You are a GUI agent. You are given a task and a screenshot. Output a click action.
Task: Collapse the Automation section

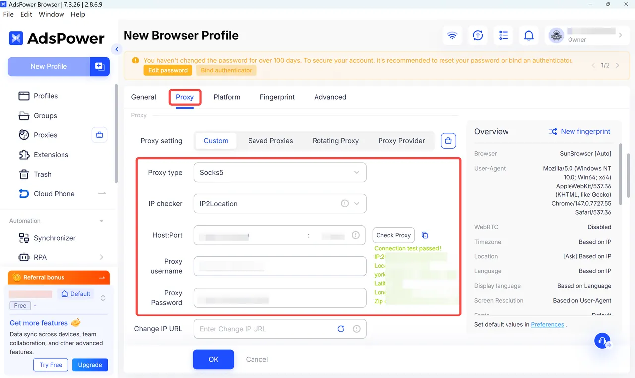click(x=102, y=221)
